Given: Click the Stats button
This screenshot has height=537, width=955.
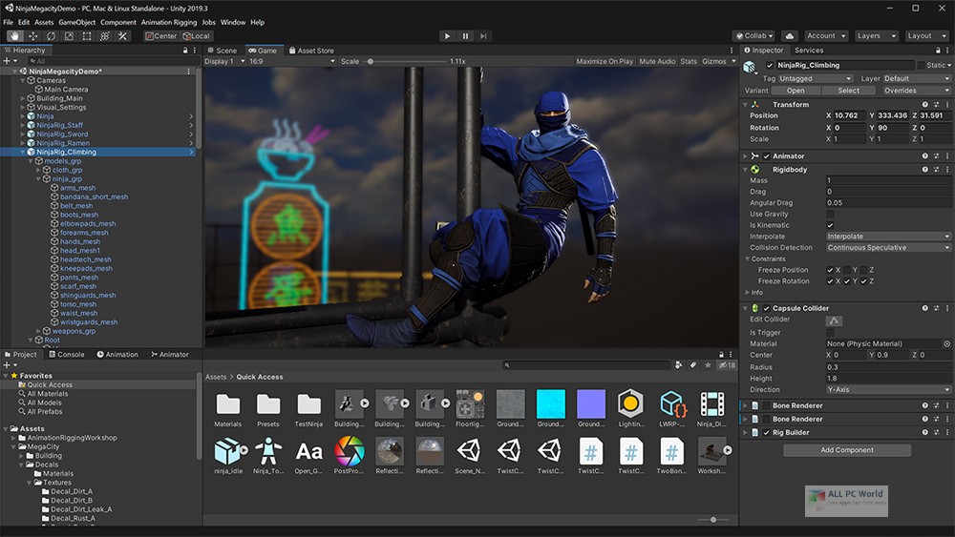Looking at the screenshot, I should pos(689,61).
